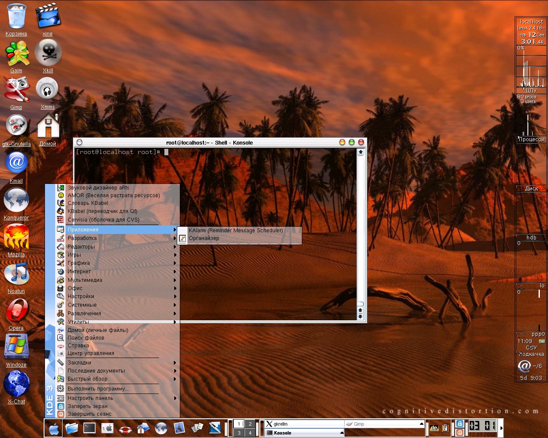Switch to virtual desktop 1 in pager
Screen dimensions: 548x438
[x=239, y=424]
